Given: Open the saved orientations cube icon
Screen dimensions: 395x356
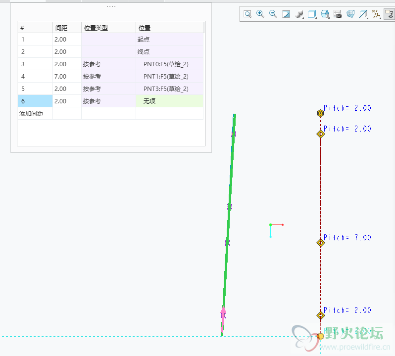Looking at the screenshot, I should tap(312, 14).
